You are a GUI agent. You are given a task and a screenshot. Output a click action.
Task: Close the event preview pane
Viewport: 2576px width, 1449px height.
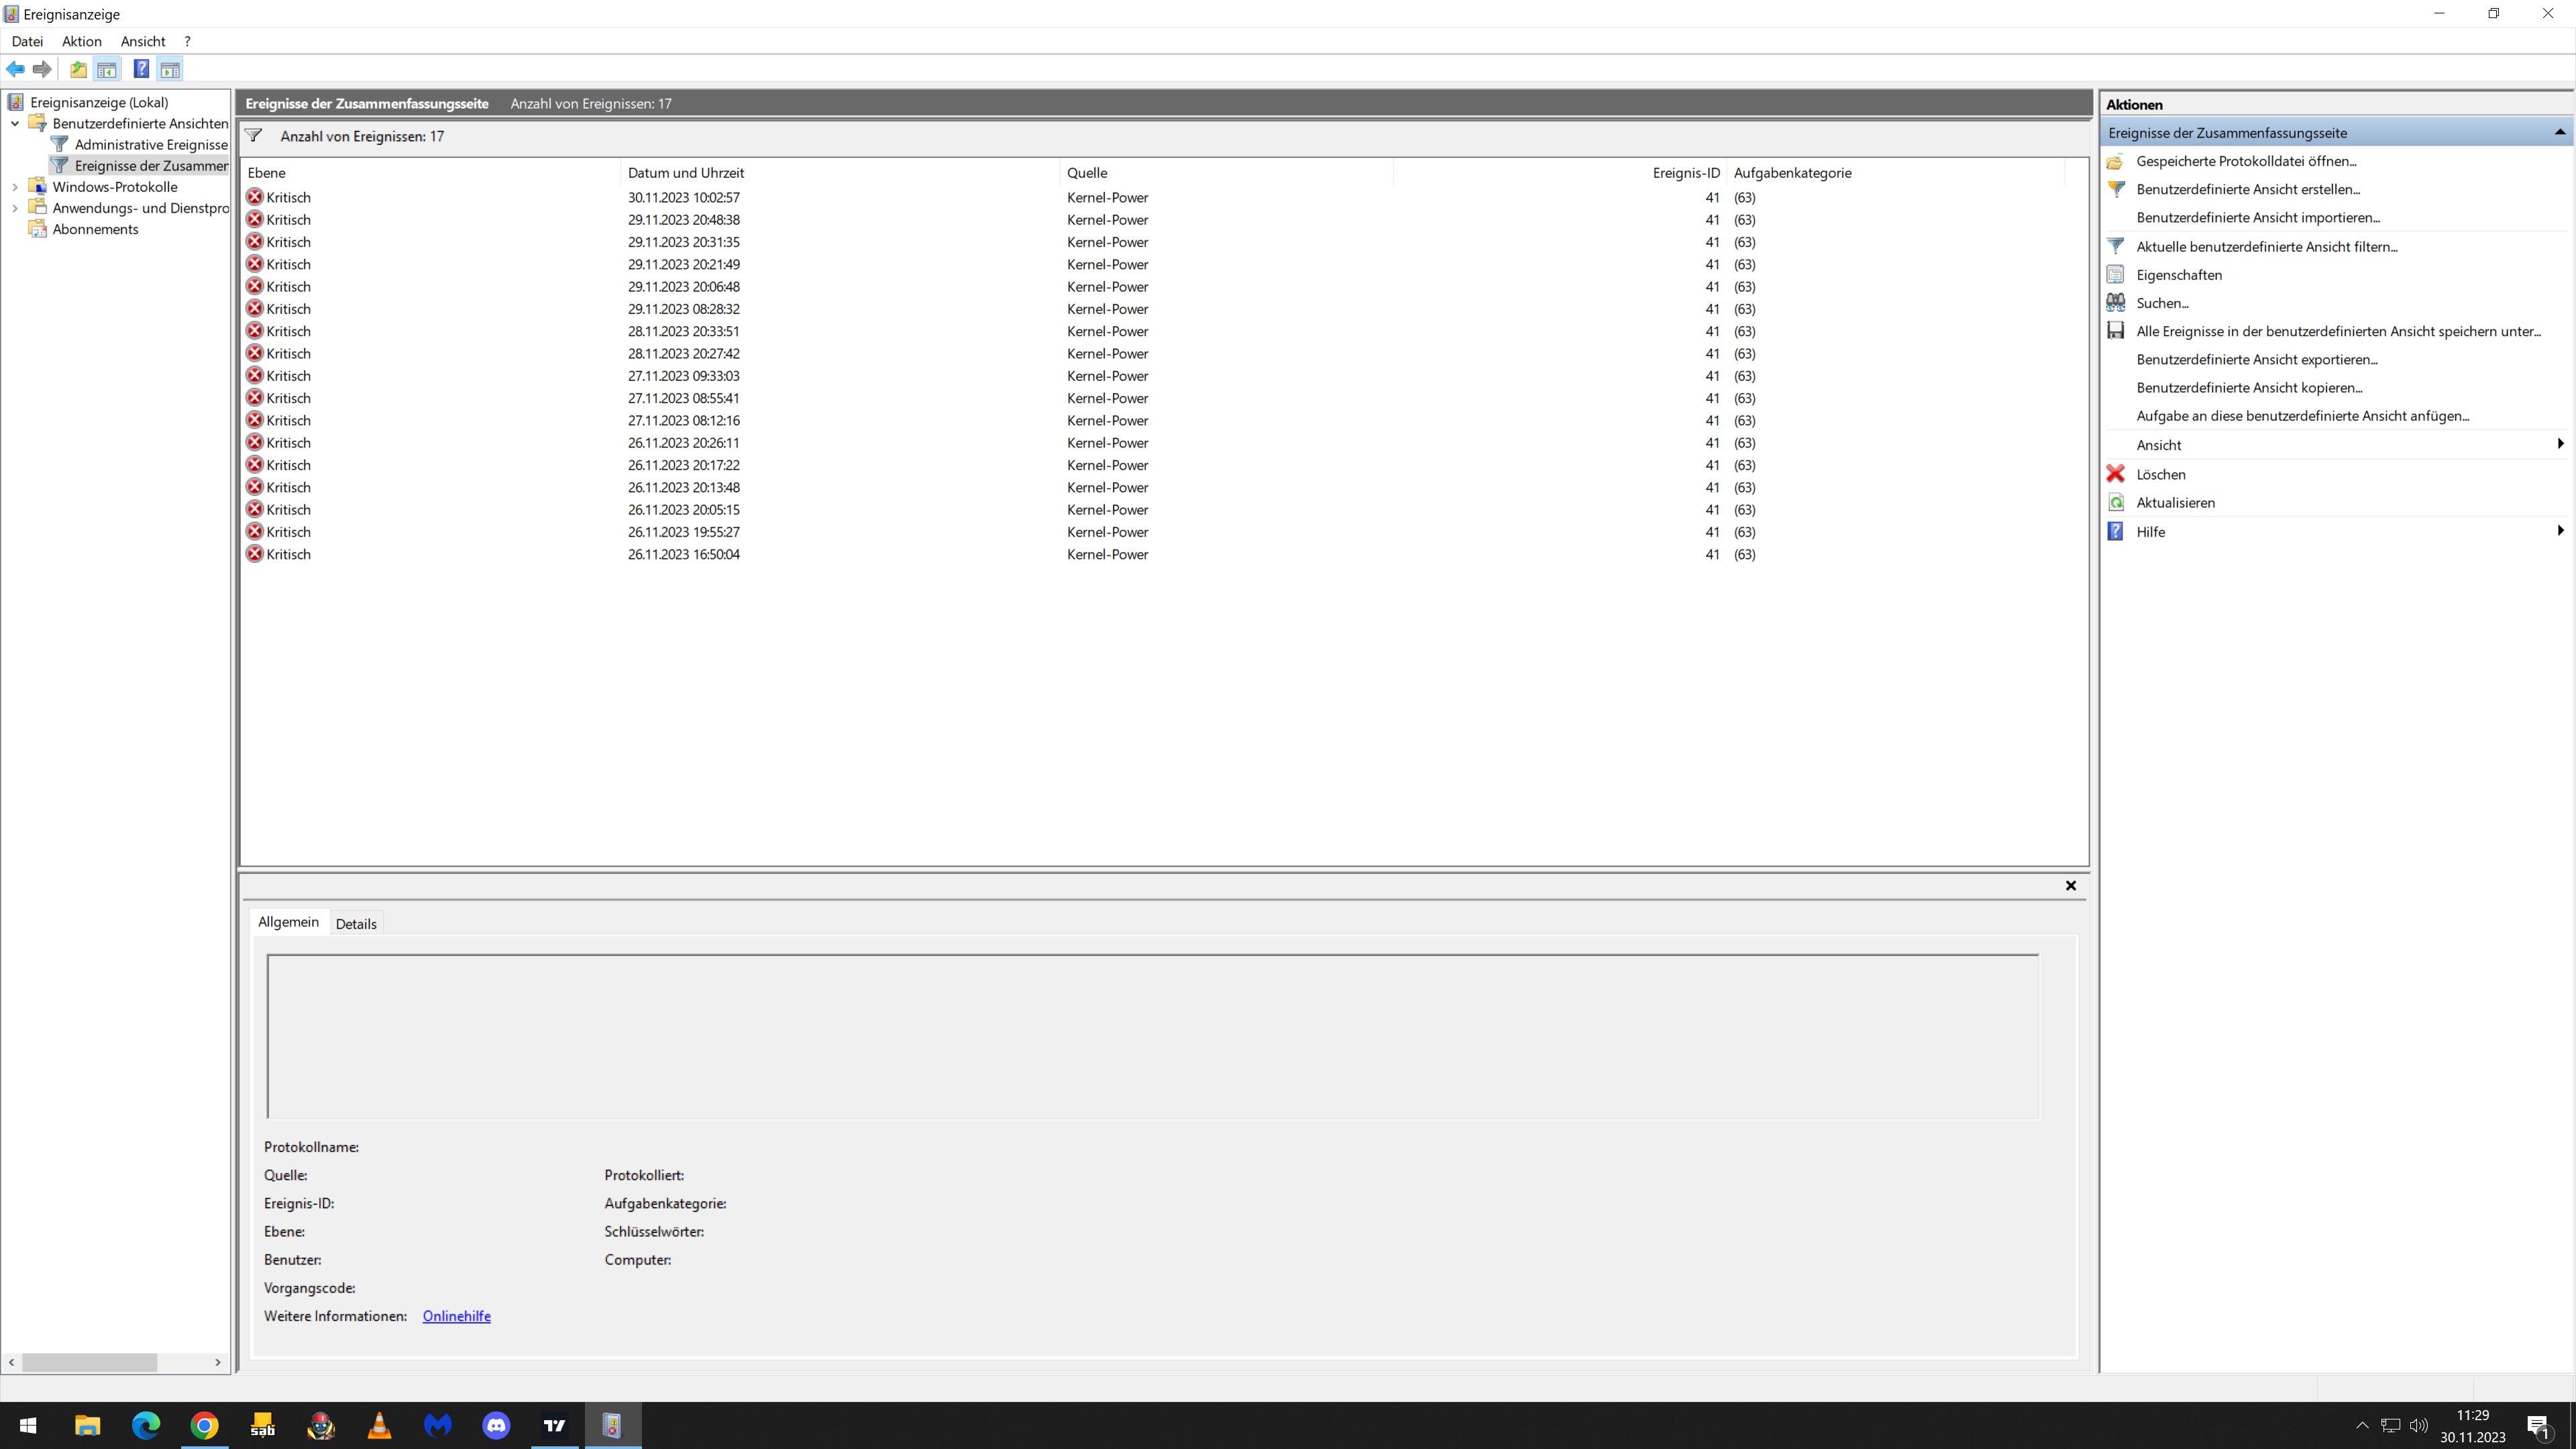pos(2071,885)
